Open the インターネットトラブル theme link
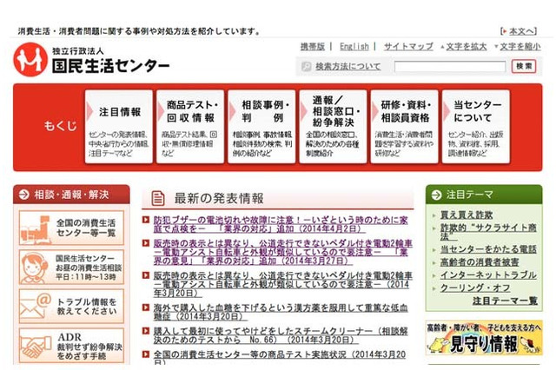This screenshot has height=370, width=556. pos(488,274)
